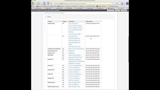Image resolution: width=160 pixels, height=90 pixels.
Task: Click the Keep Blocking button in notification bar
Action: coord(110,10)
